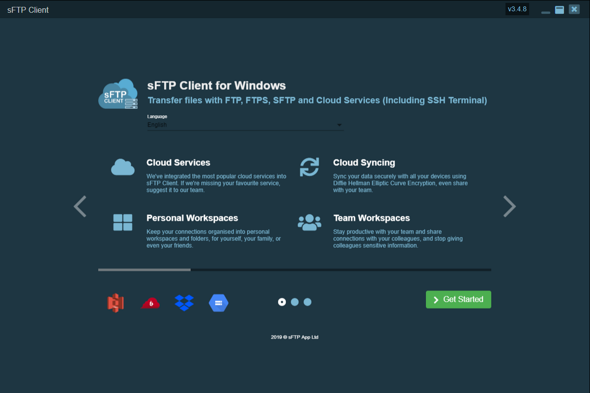The height and width of the screenshot is (393, 590).
Task: Select the Google Cloud Storage hexagon icon
Action: coord(219,303)
